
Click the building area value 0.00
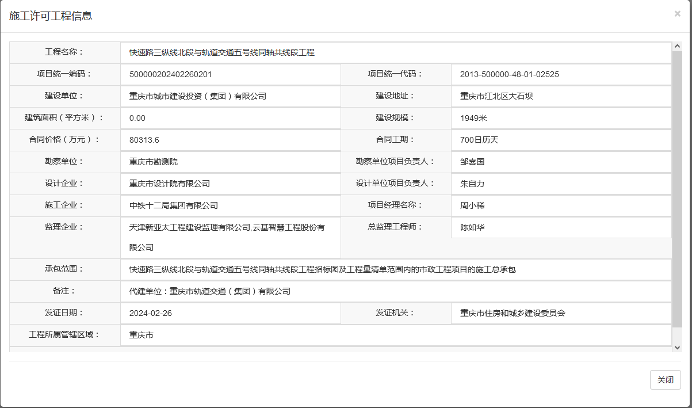click(137, 118)
